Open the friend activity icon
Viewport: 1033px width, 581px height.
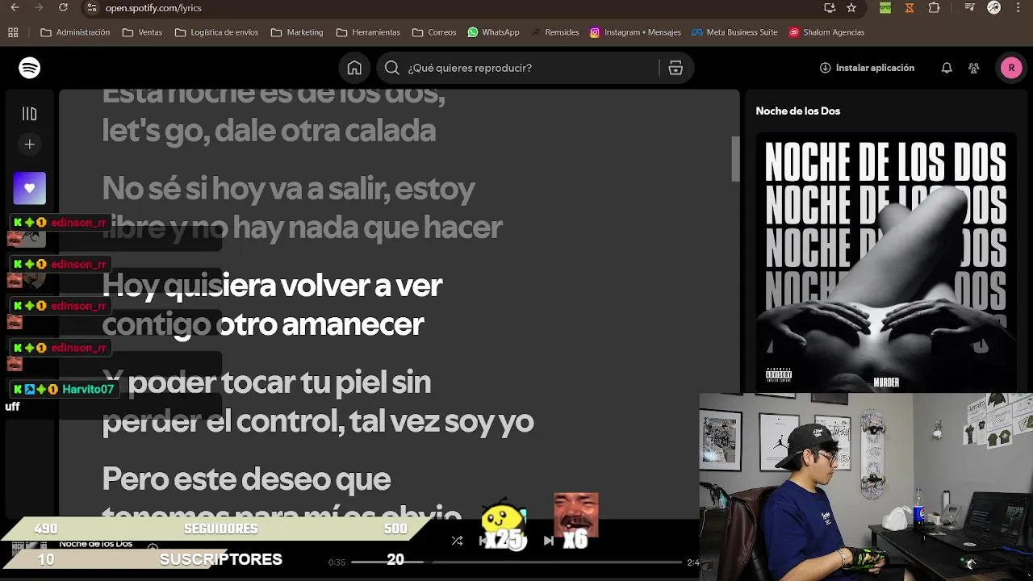tap(974, 68)
